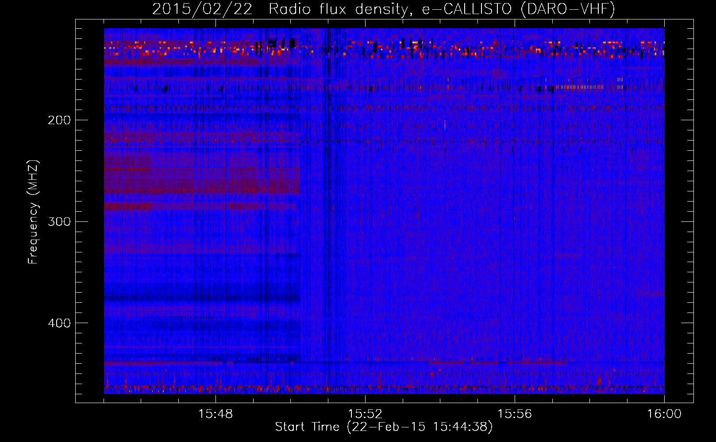Click the 400 frequency tick label

59,323
